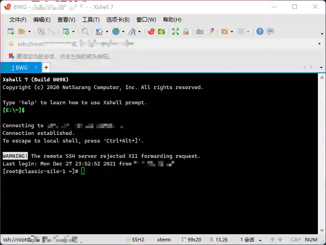Click the address bar lock icon
The width and height of the screenshot is (326, 245).
11,44
